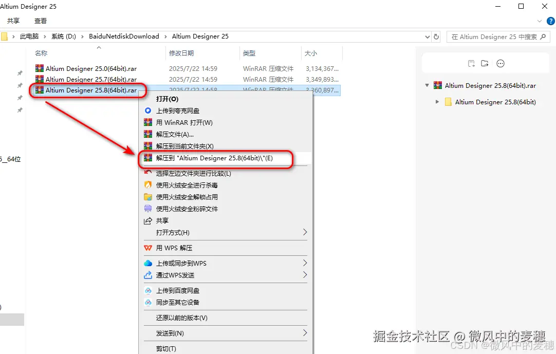Click folder icon for 解锁占用 entry
The width and height of the screenshot is (556, 354).
coord(148,197)
